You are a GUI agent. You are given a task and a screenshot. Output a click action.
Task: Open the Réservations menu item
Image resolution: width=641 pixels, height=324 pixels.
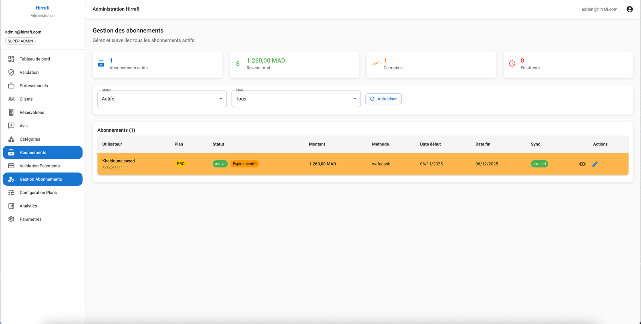(x=42, y=113)
